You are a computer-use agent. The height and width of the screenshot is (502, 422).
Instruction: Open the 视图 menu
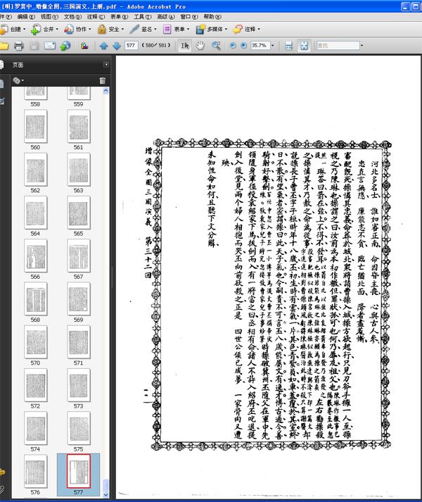(x=49, y=17)
